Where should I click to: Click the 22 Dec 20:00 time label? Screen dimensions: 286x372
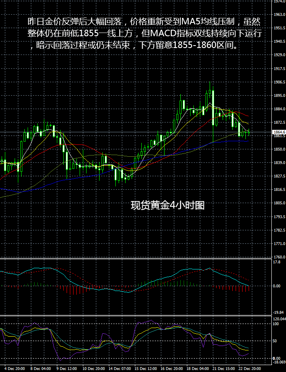coord(250,368)
